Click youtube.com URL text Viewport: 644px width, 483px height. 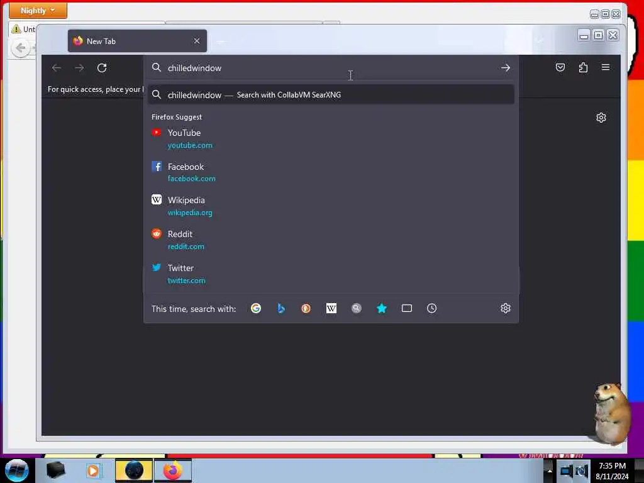tap(190, 145)
